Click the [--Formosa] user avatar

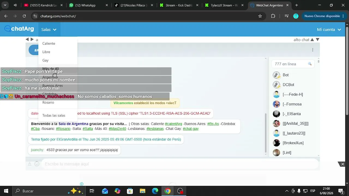[x=276, y=104]
